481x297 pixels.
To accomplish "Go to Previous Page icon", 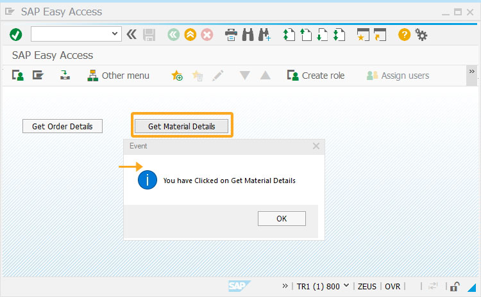I will coord(305,35).
